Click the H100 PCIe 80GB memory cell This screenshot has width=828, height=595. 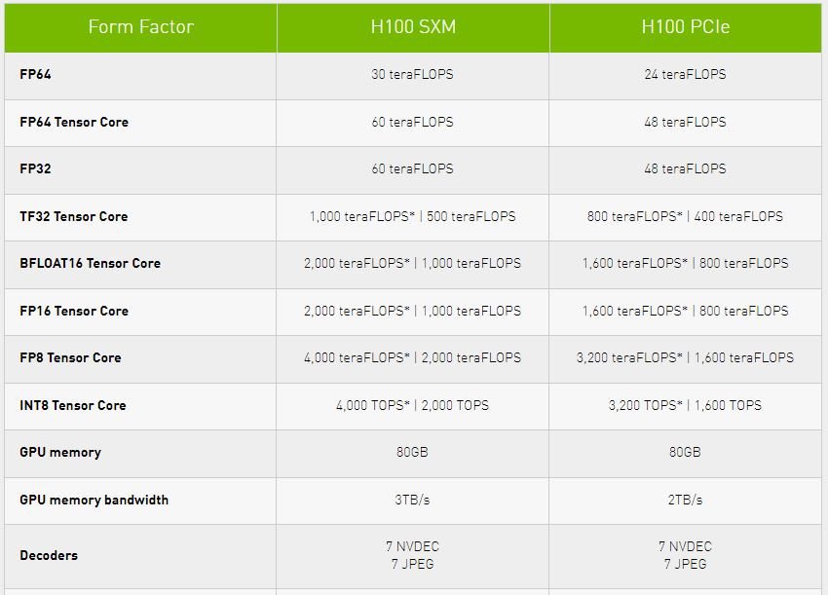(685, 453)
